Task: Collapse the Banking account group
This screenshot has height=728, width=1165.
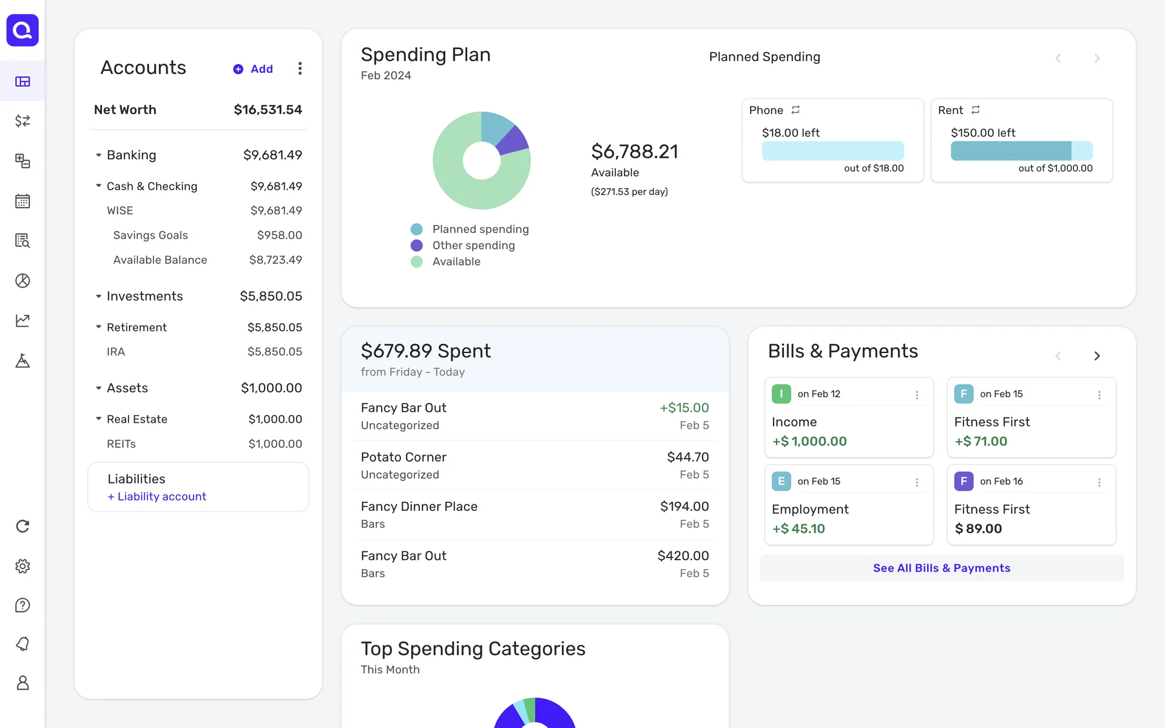Action: click(98, 155)
